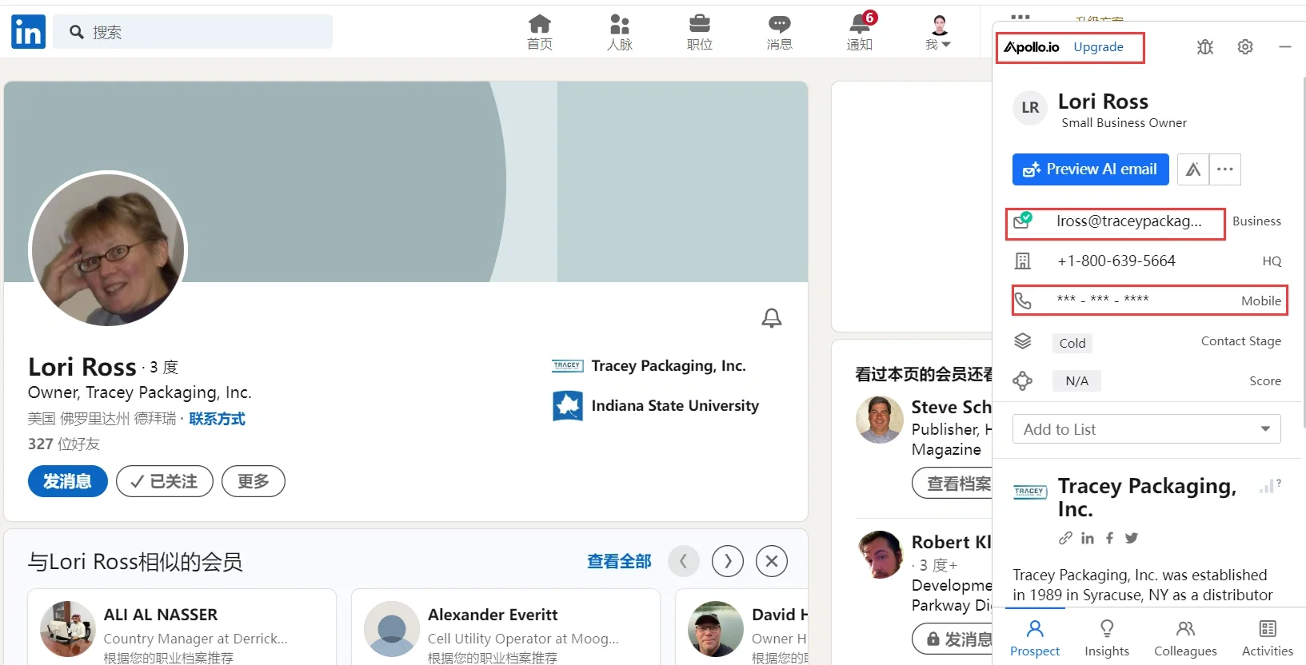This screenshot has width=1306, height=665.
Task: Switch to the Insights tab
Action: point(1107,638)
